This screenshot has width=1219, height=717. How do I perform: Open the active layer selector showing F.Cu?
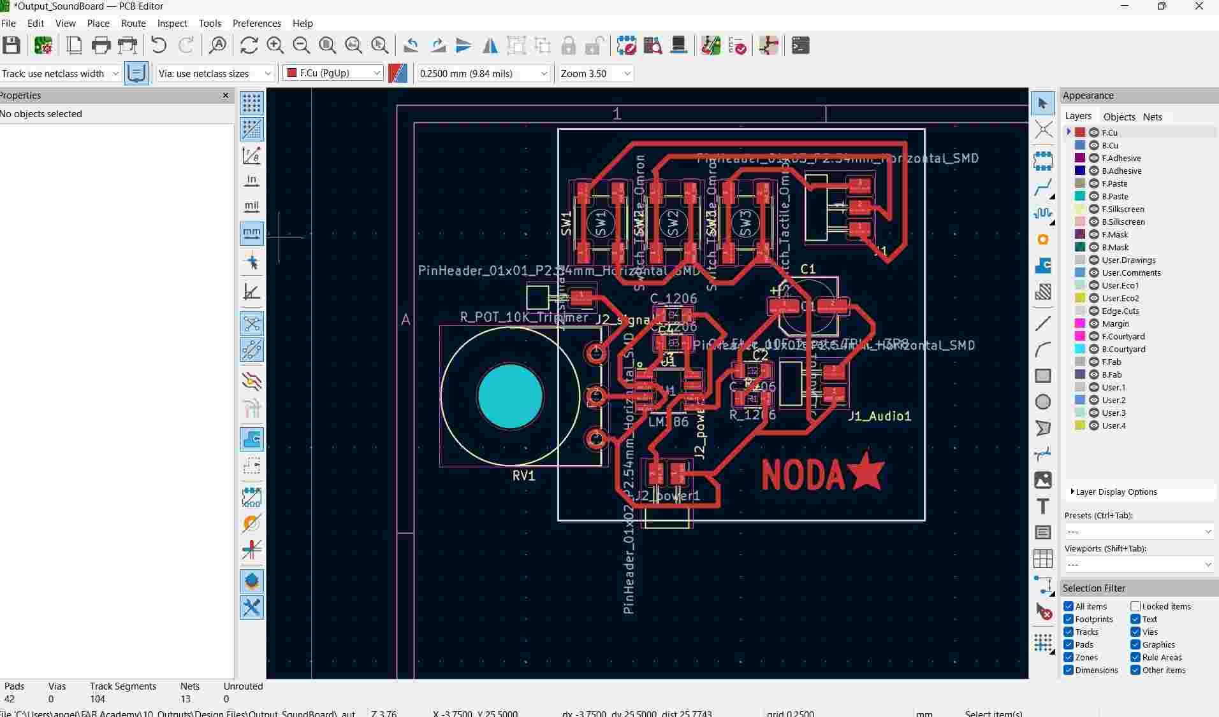(x=332, y=73)
